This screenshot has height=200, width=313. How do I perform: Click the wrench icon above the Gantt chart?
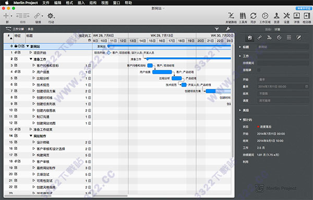click(228, 29)
